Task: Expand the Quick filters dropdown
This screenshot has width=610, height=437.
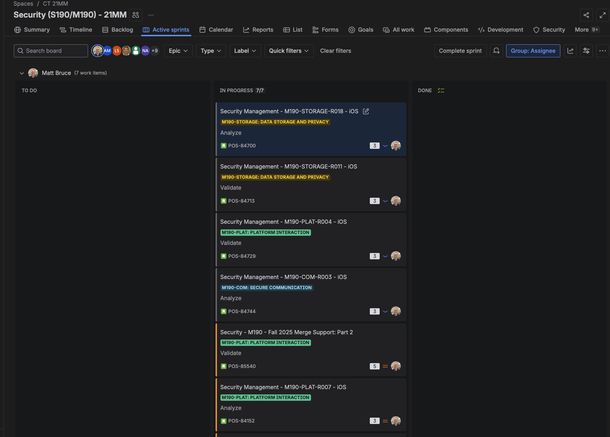Action: (289, 51)
